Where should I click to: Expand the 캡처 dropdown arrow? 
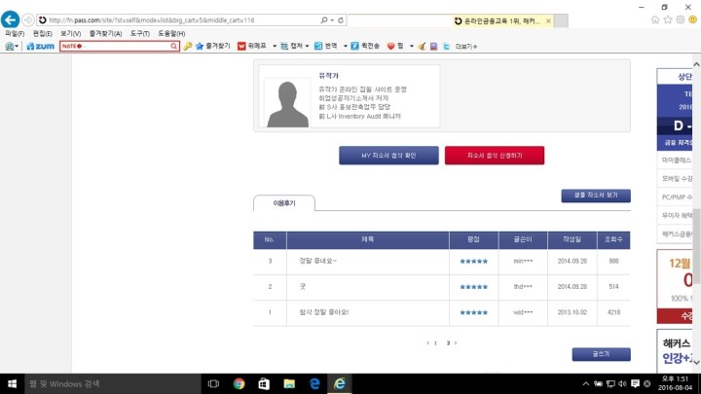[x=307, y=46]
